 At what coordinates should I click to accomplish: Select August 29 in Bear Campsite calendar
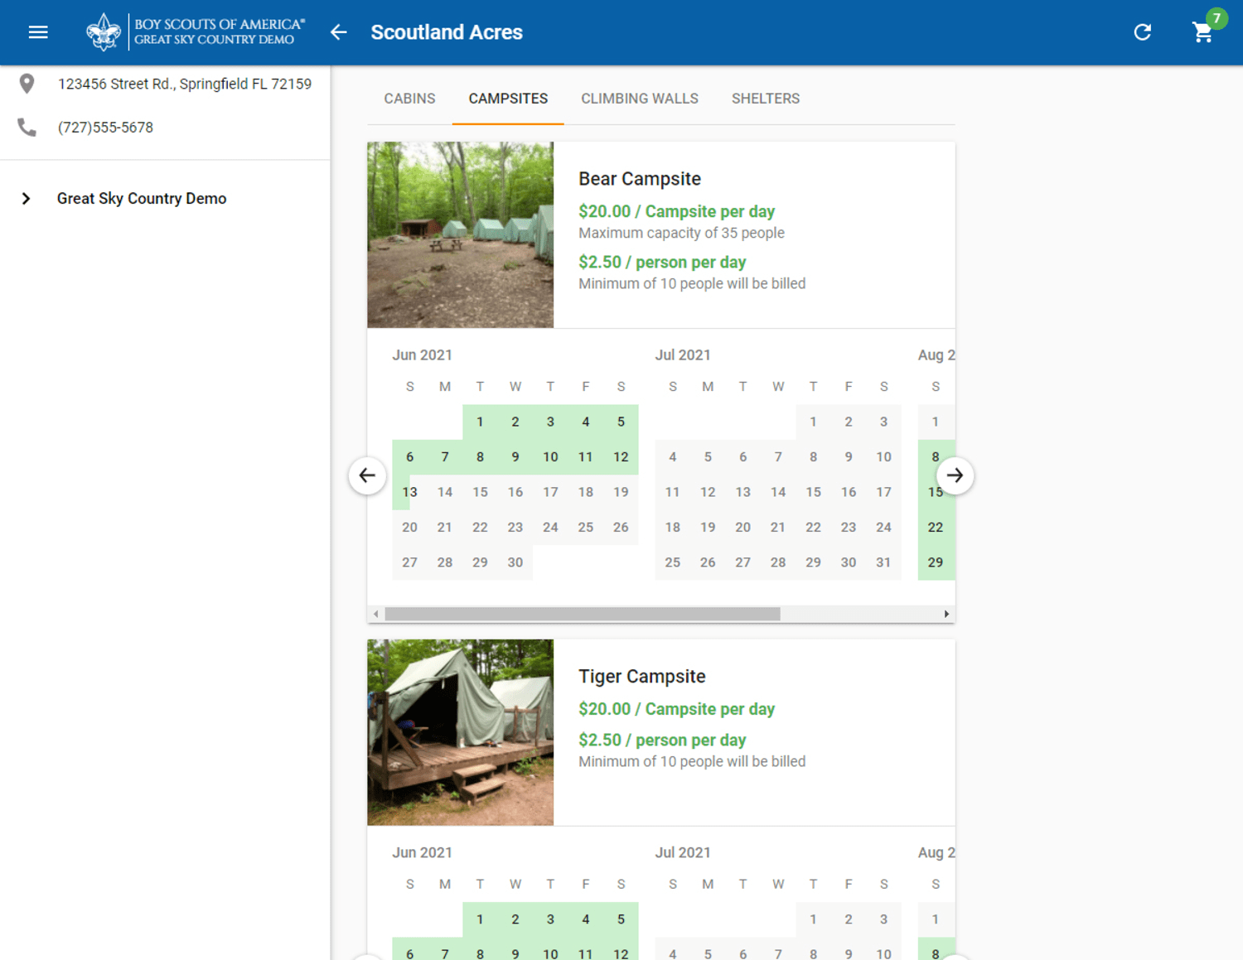point(936,562)
